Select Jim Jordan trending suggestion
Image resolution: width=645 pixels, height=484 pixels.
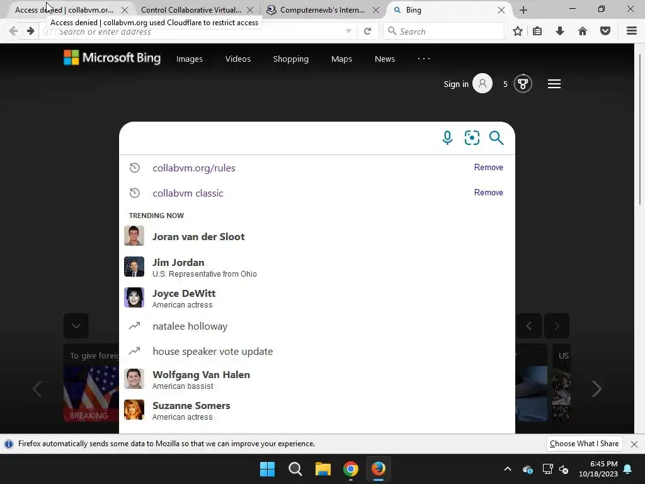317,267
